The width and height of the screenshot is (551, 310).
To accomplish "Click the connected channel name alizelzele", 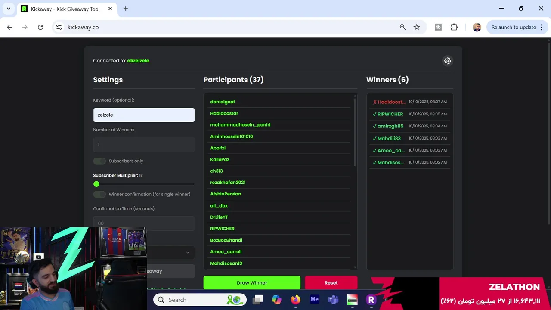I will (138, 61).
